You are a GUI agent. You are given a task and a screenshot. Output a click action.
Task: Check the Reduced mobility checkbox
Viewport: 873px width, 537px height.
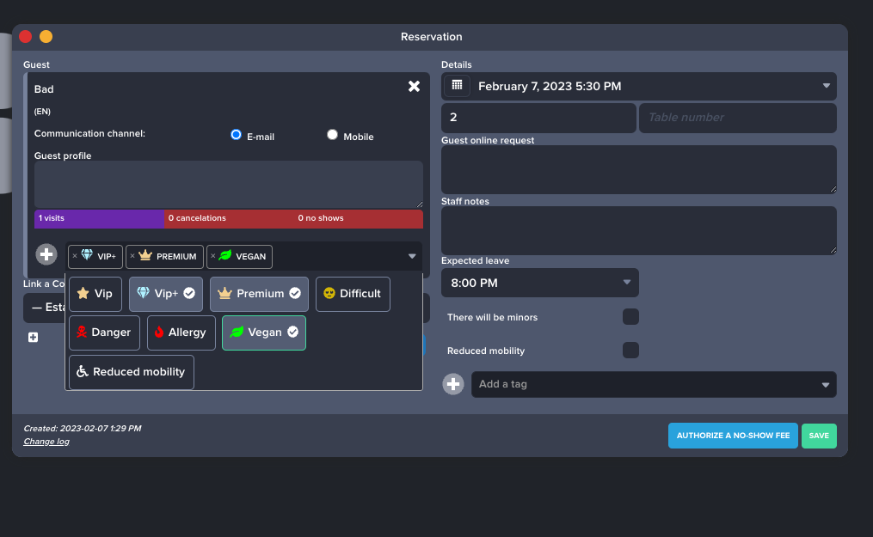[630, 351]
